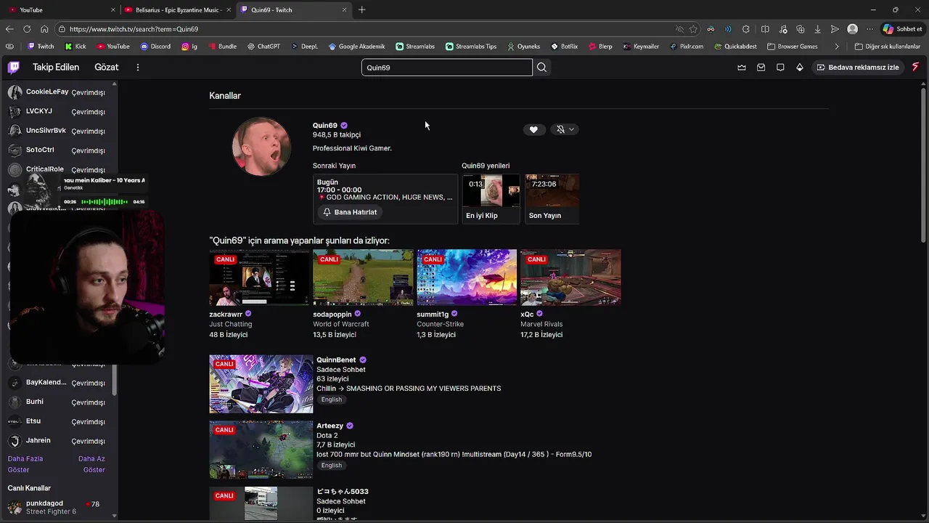Open Prime Loot crown icon

[x=741, y=68]
